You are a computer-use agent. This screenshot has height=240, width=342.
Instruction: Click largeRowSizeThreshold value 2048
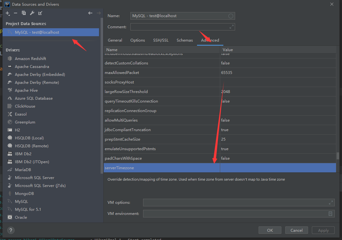click(226, 92)
